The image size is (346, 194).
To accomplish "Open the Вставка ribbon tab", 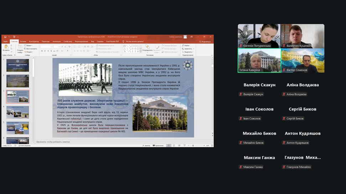I will 23,42.
